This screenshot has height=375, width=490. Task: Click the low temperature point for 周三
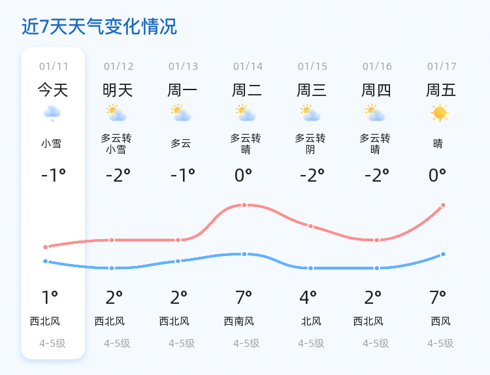click(310, 268)
